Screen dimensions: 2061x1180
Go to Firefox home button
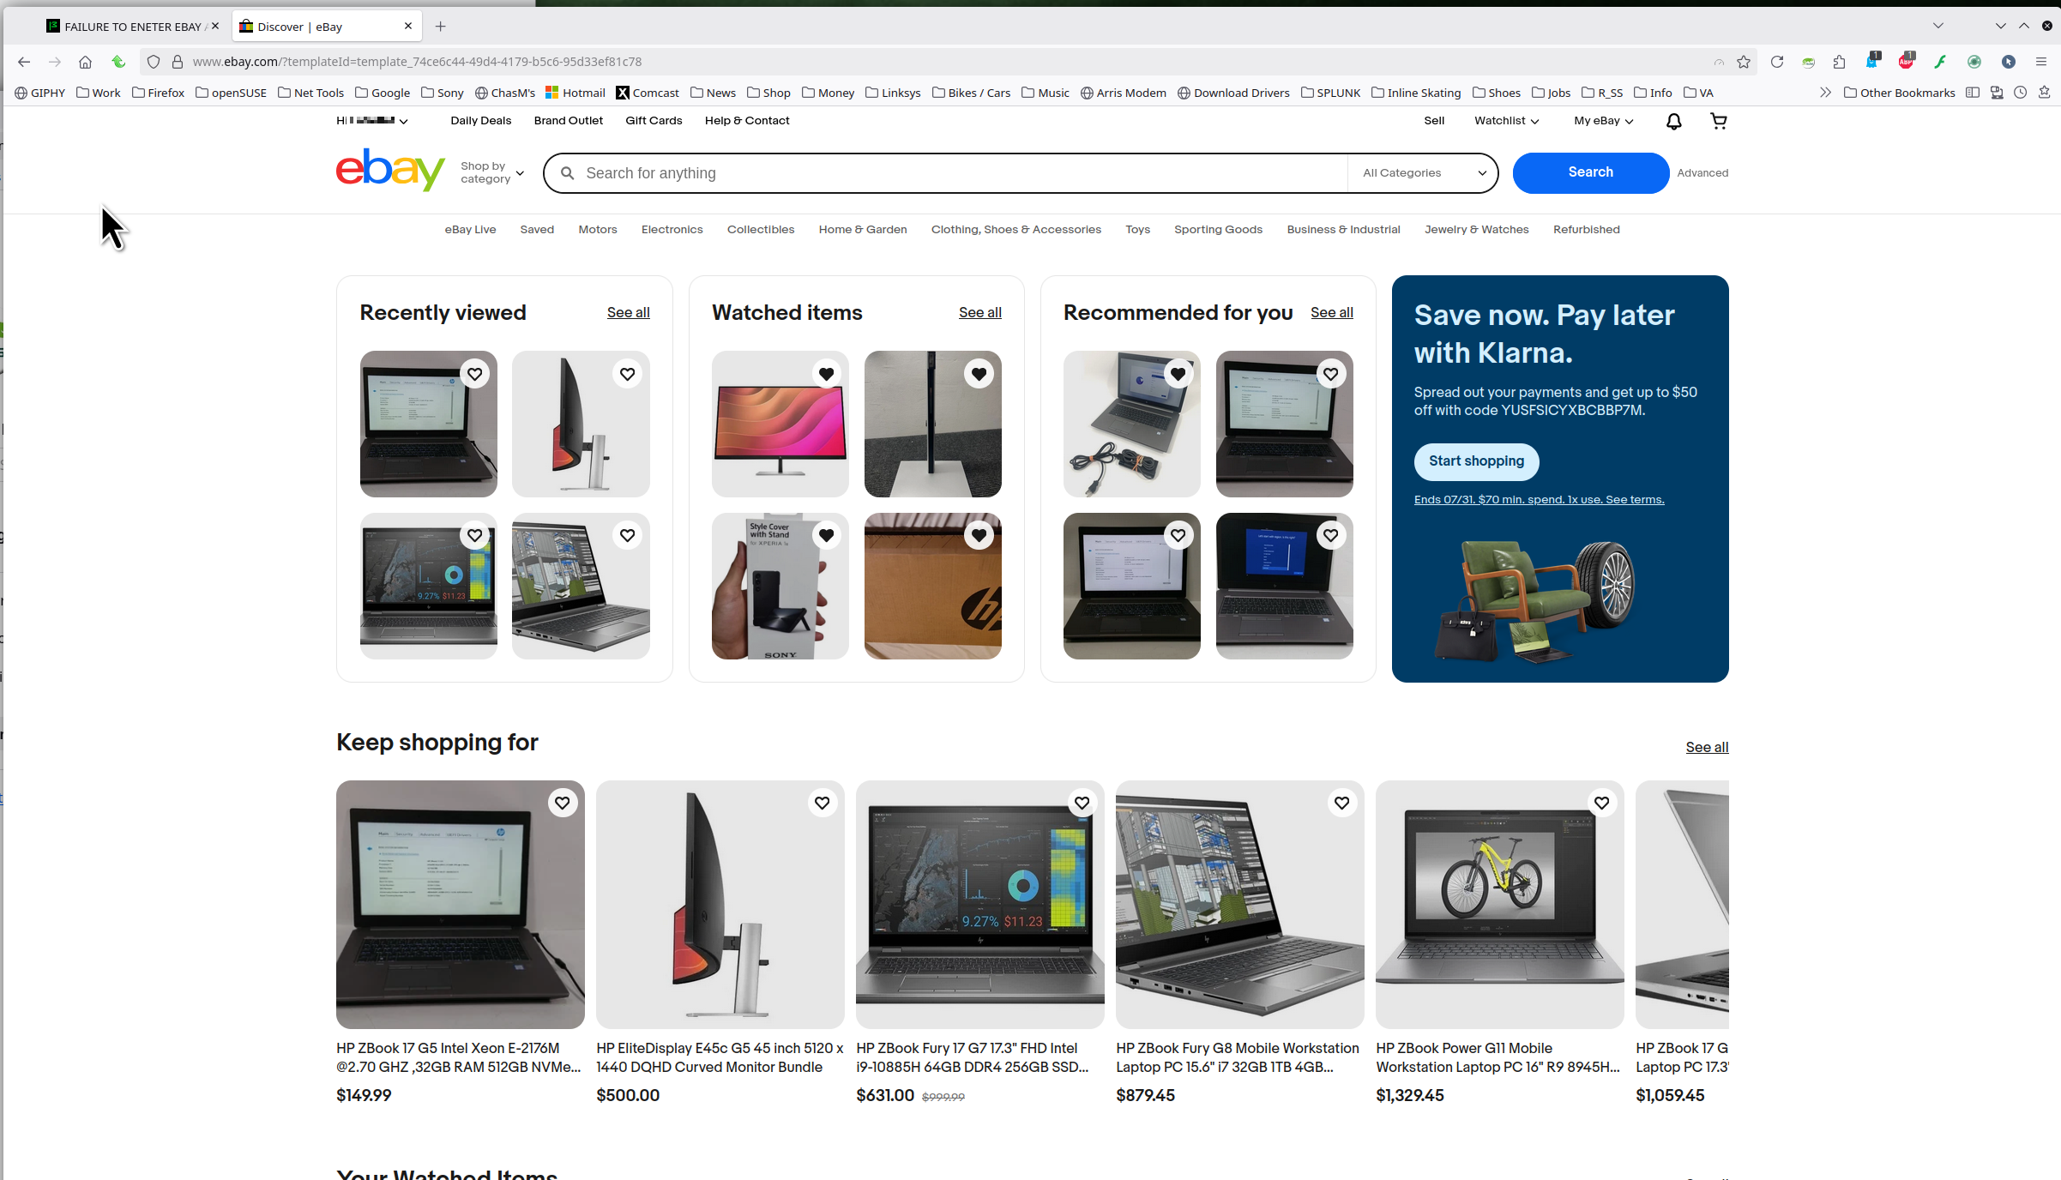[85, 62]
